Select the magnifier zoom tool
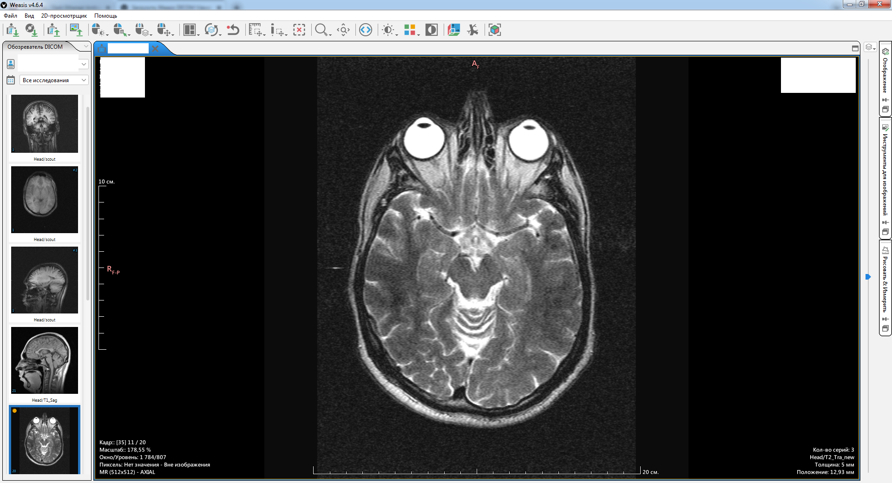Viewport: 892px width, 483px height. (x=321, y=30)
